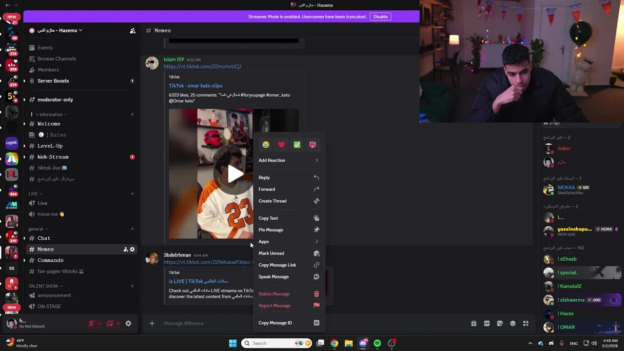The height and width of the screenshot is (351, 624).
Task: Open the Rules channel
Action: [82, 135]
